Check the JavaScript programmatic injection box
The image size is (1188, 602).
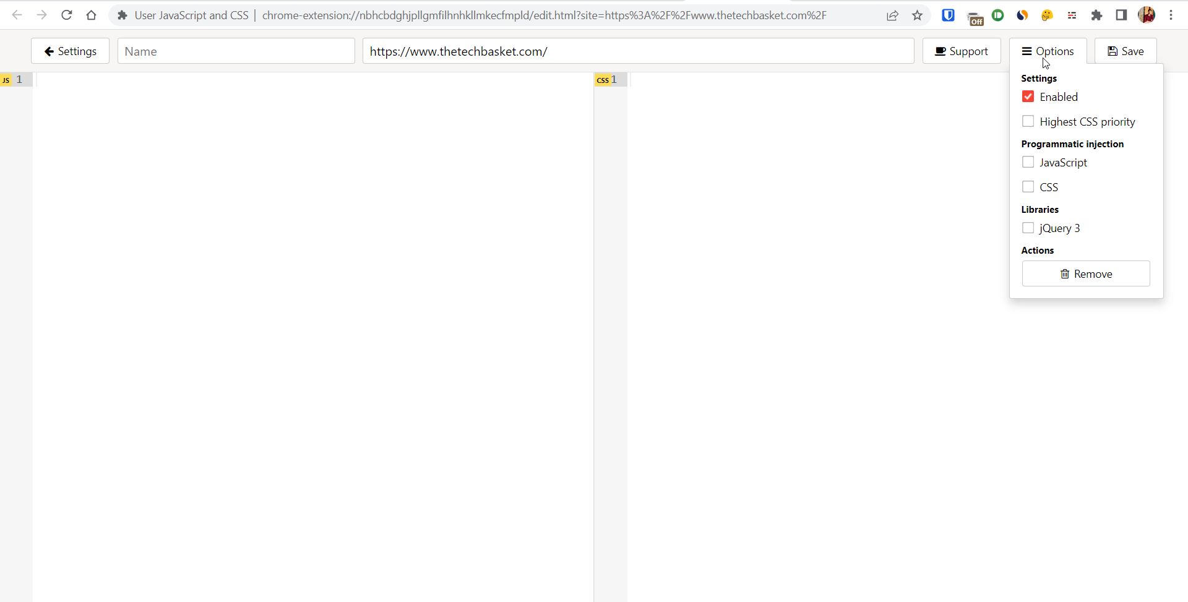tap(1028, 163)
